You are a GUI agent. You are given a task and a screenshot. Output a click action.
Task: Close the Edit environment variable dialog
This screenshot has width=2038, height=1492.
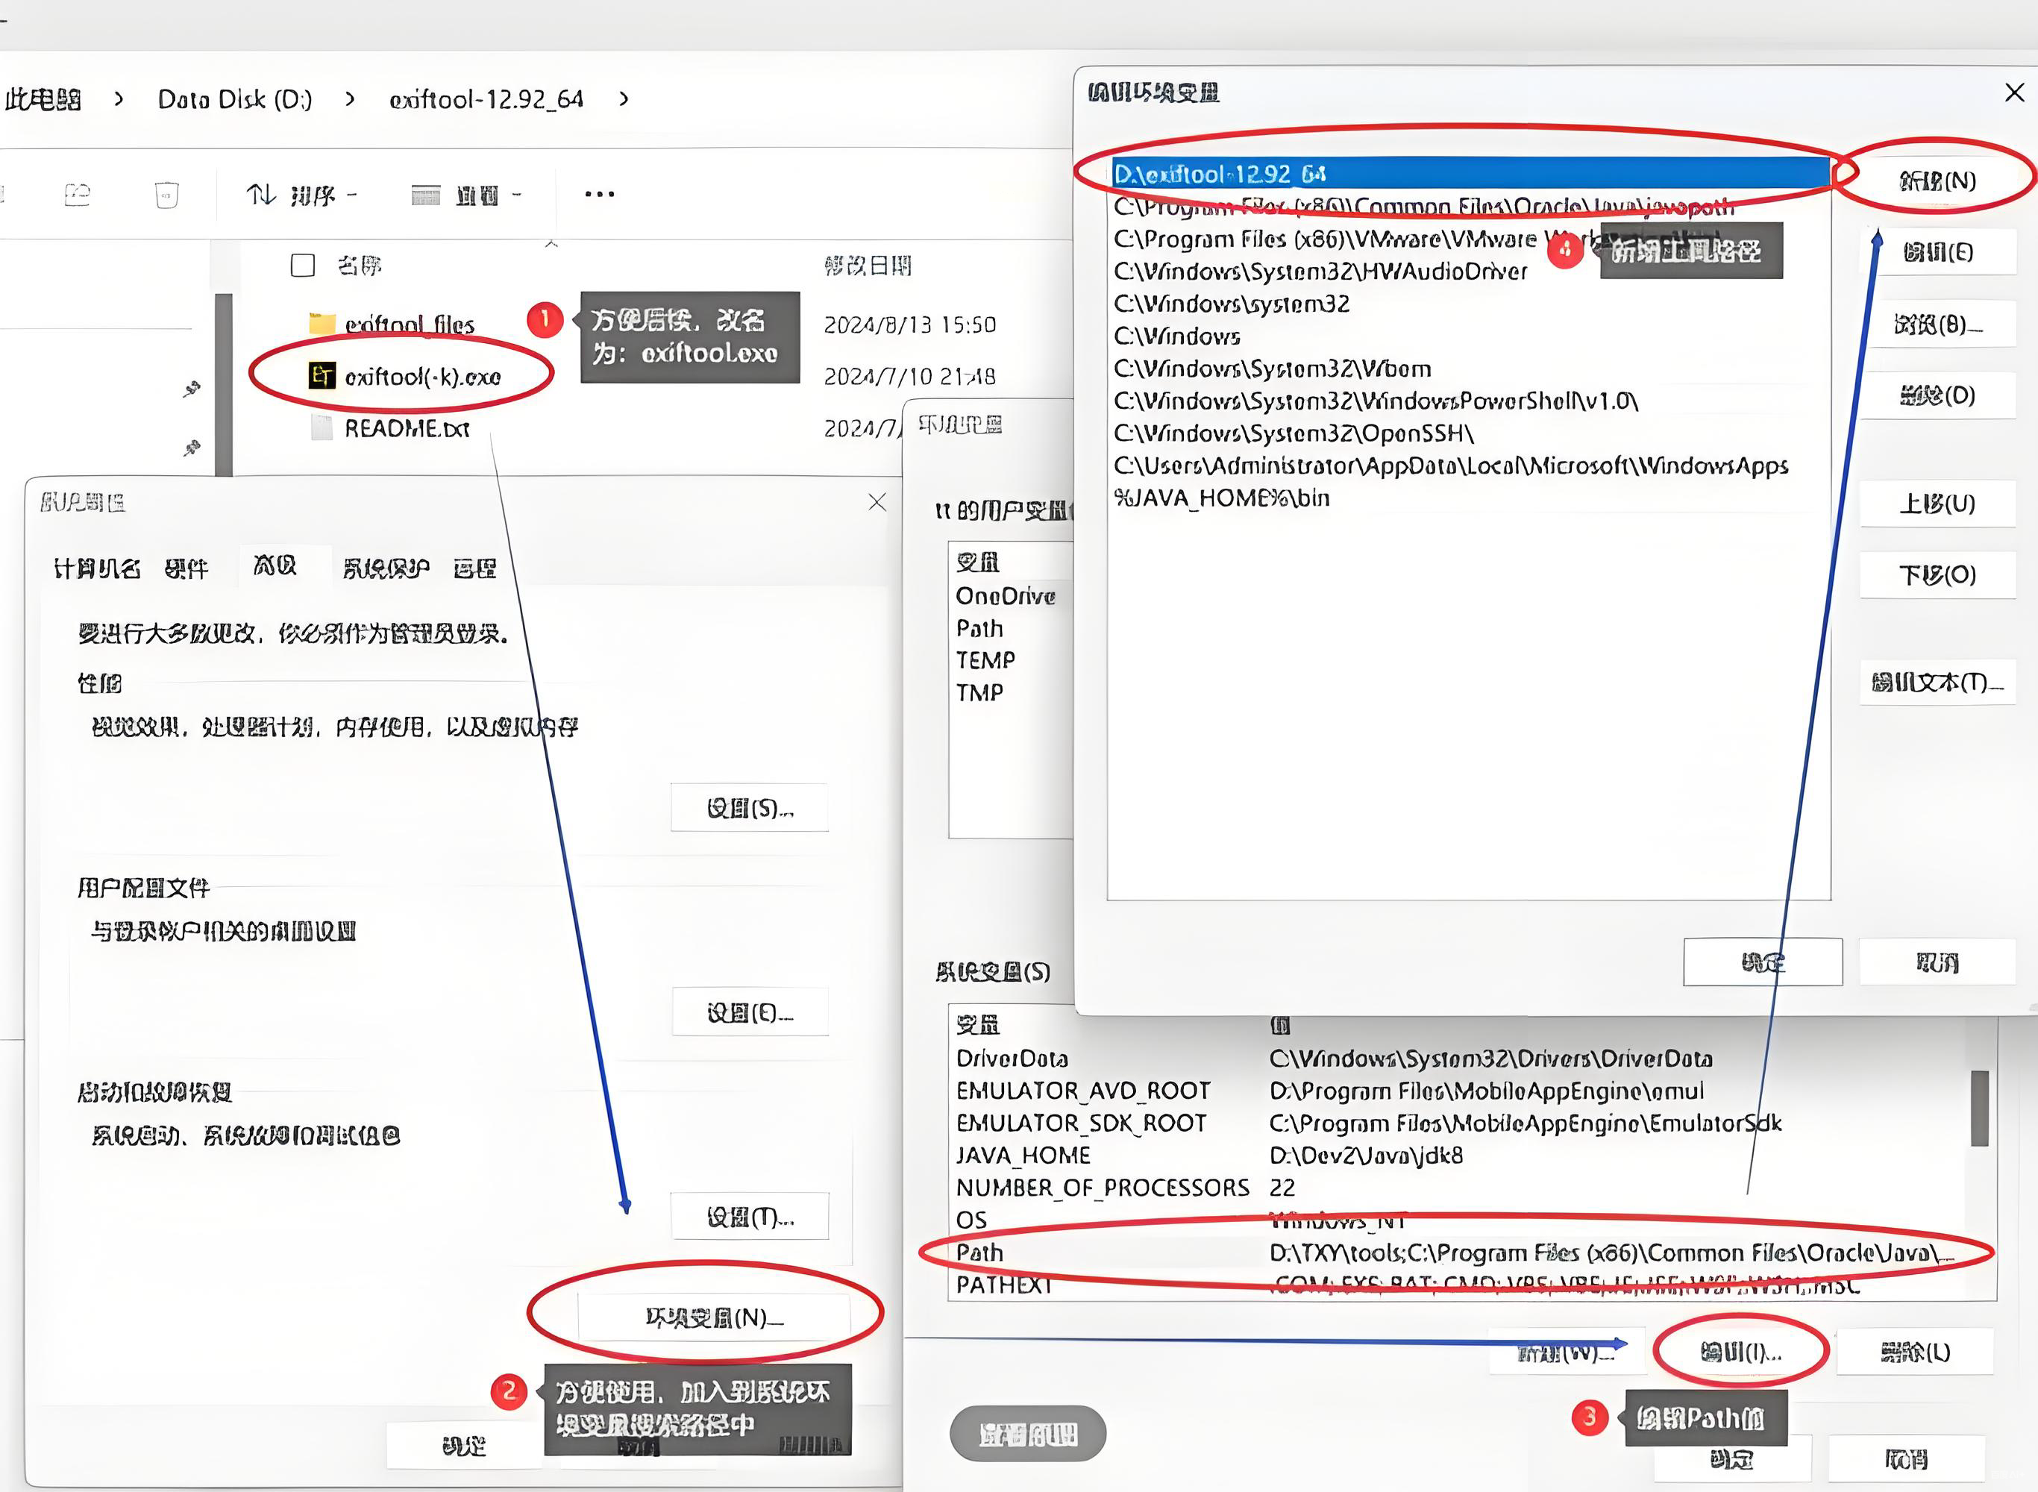pyautogui.click(x=2013, y=92)
